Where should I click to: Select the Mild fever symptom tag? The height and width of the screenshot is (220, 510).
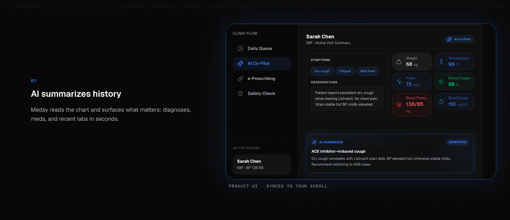click(368, 71)
